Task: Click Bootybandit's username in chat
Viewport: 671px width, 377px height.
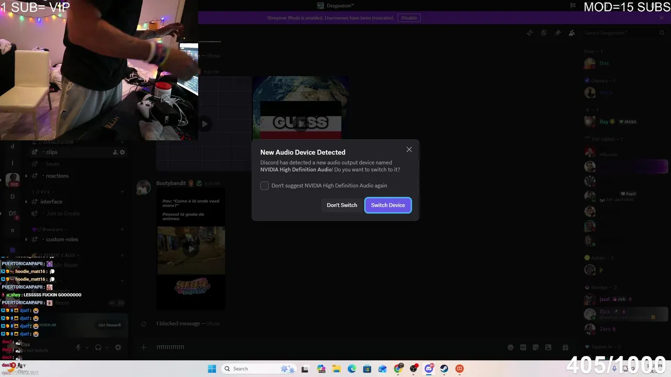Action: tap(171, 183)
